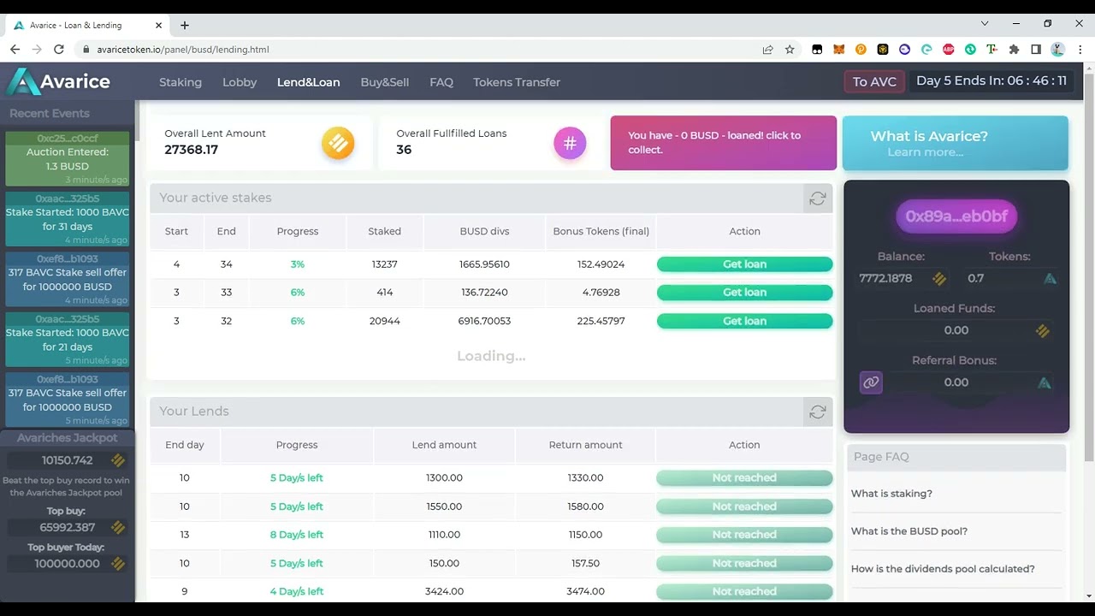Image resolution: width=1095 pixels, height=616 pixels.
Task: Select the Avarice - Loan & Lending tab
Action: pos(87,25)
